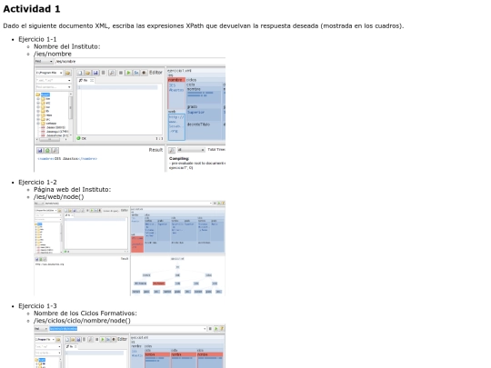Click 'Página web del Instituto:' text
The height and width of the screenshot is (368, 491).
[73, 189]
